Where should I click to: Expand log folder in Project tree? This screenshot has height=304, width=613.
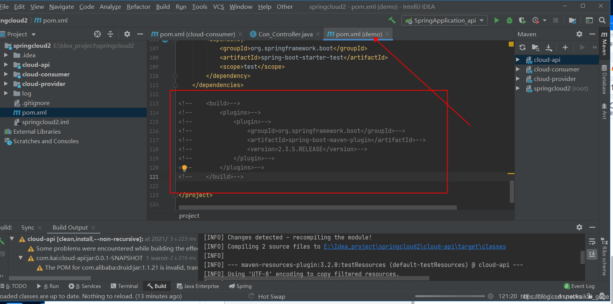[6, 93]
